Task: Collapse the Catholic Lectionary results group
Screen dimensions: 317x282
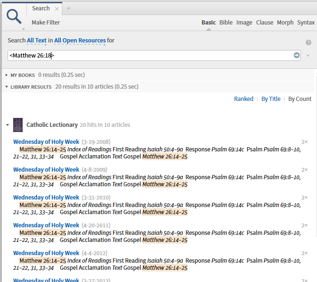Action: click(8, 125)
